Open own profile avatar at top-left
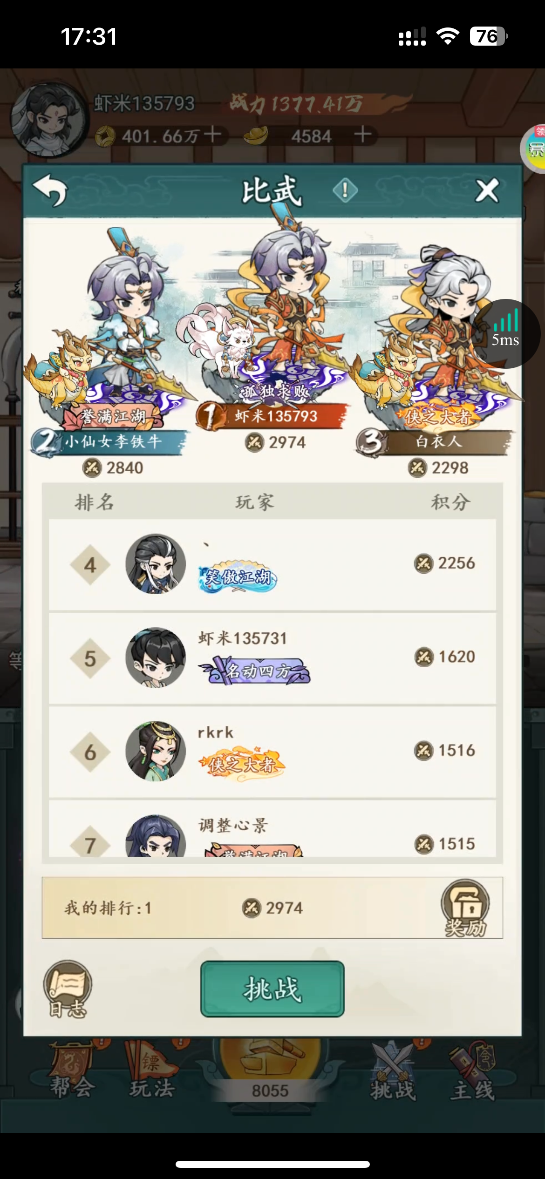The image size is (545, 1179). coord(49,120)
